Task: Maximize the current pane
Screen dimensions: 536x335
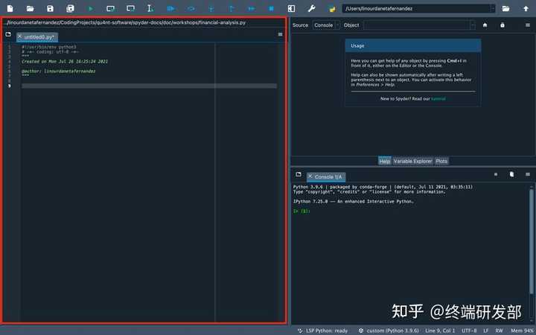Action: [291, 8]
